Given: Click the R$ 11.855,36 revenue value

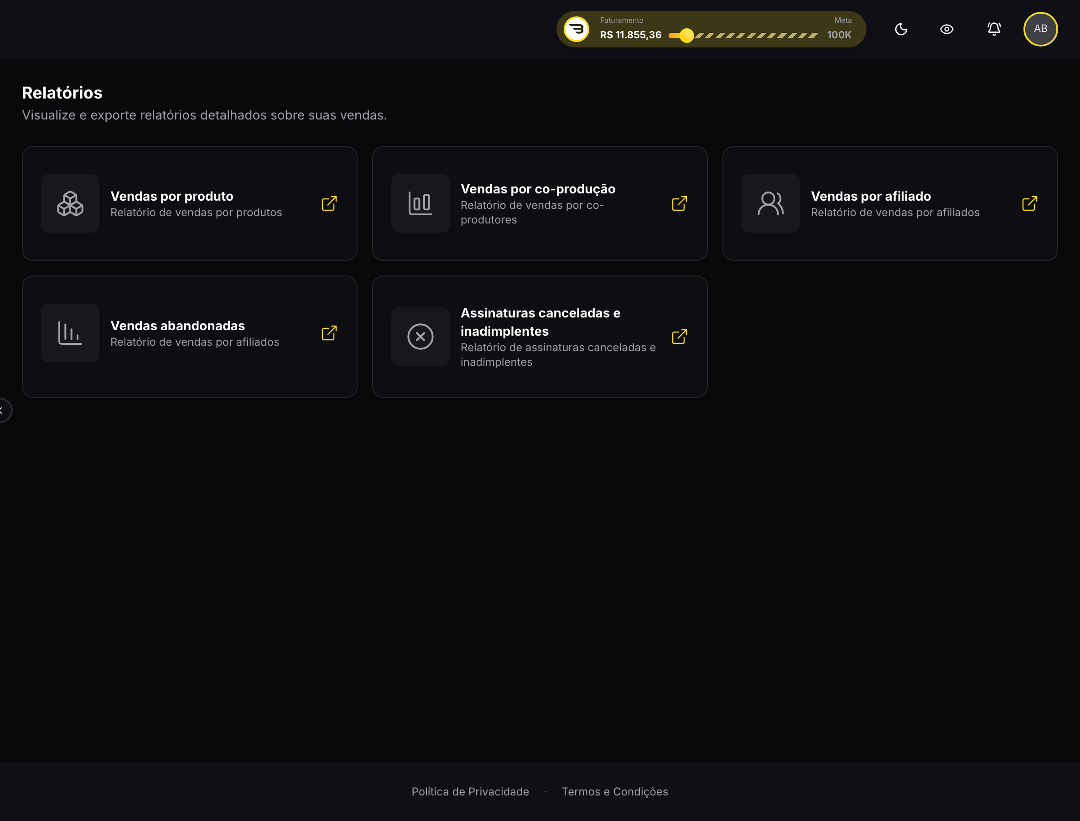Looking at the screenshot, I should coord(630,35).
